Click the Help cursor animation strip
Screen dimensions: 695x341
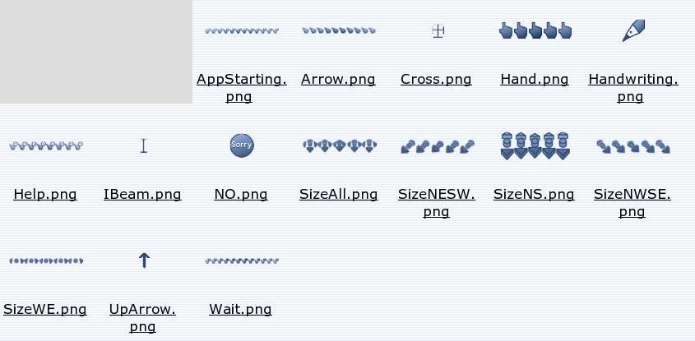pyautogui.click(x=46, y=145)
